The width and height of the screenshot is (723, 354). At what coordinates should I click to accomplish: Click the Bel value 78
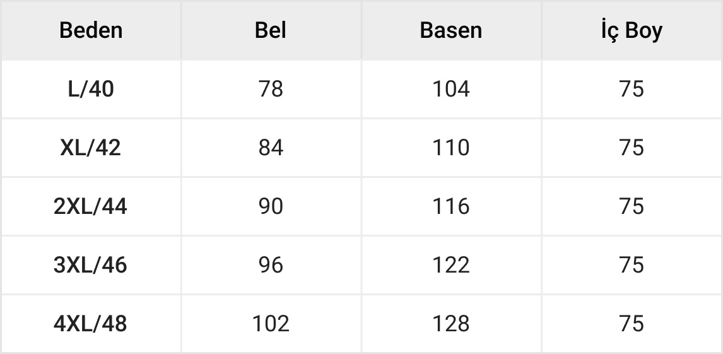[271, 90]
